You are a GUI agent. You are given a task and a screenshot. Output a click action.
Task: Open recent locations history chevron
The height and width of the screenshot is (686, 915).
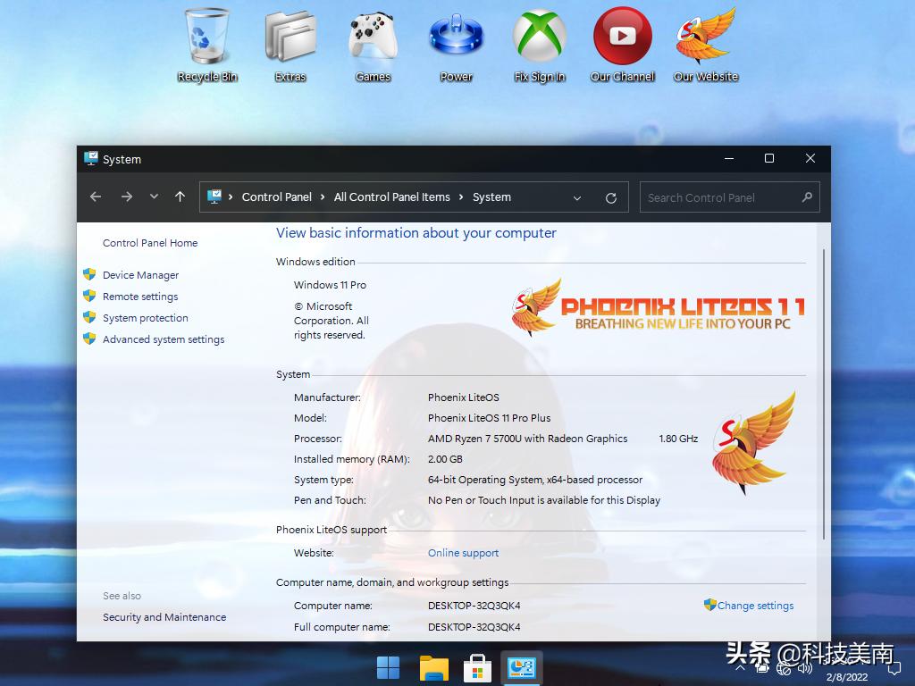(152, 197)
